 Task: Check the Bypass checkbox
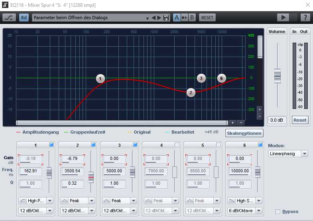click(278, 211)
